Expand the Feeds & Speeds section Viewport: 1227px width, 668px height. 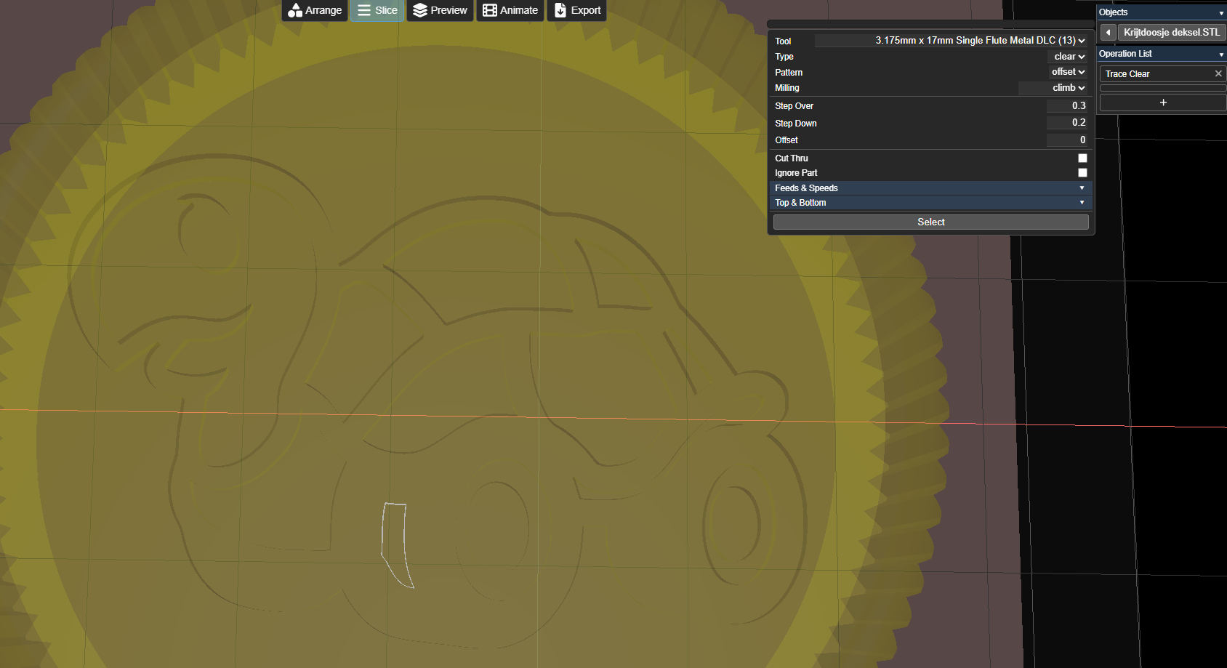930,188
